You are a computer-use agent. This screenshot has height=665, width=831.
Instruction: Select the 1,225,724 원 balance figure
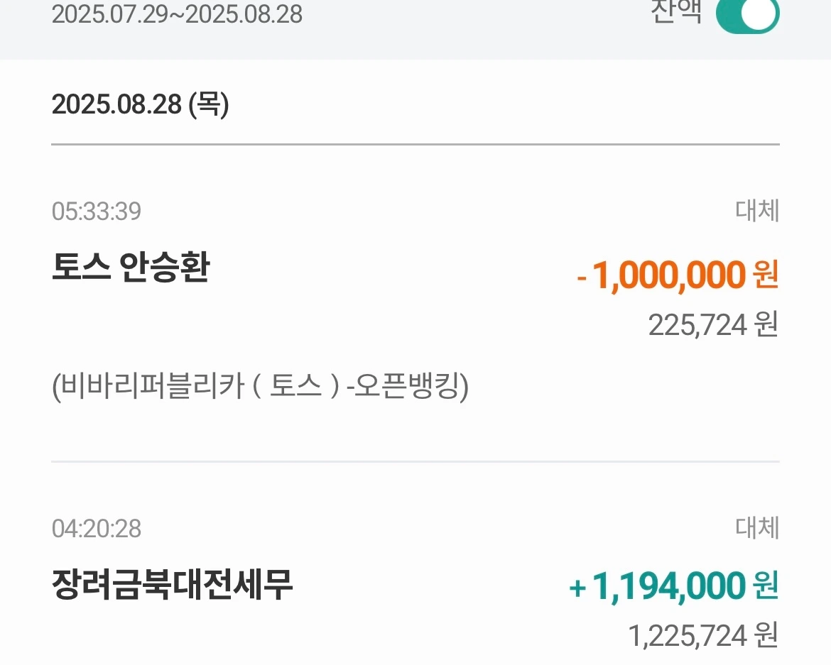[x=703, y=635]
